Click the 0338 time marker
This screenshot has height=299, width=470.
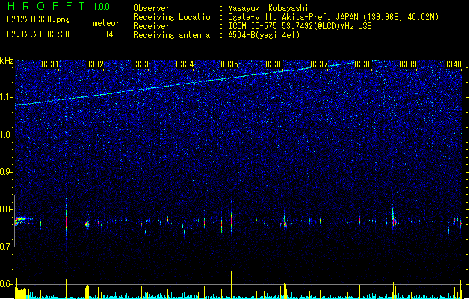pos(363,64)
